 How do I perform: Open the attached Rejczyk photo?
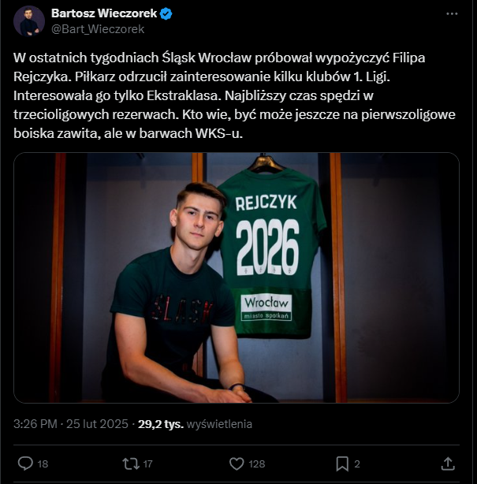click(237, 277)
